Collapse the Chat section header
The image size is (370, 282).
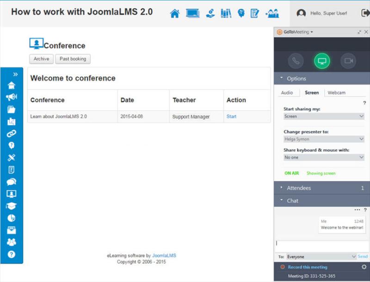(322, 201)
